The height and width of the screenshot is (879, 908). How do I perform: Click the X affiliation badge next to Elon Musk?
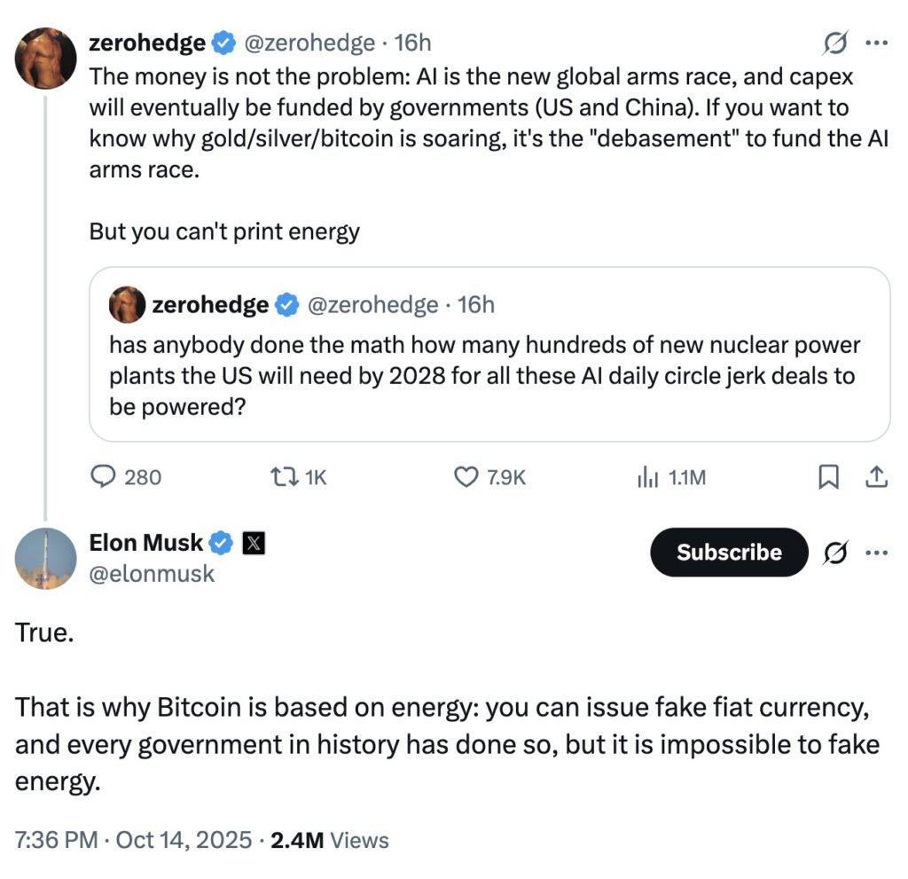[x=254, y=542]
